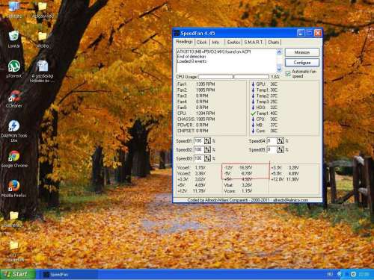Screen dimensions: 374x280
Task: Switch to the Charts tab
Action: click(274, 43)
